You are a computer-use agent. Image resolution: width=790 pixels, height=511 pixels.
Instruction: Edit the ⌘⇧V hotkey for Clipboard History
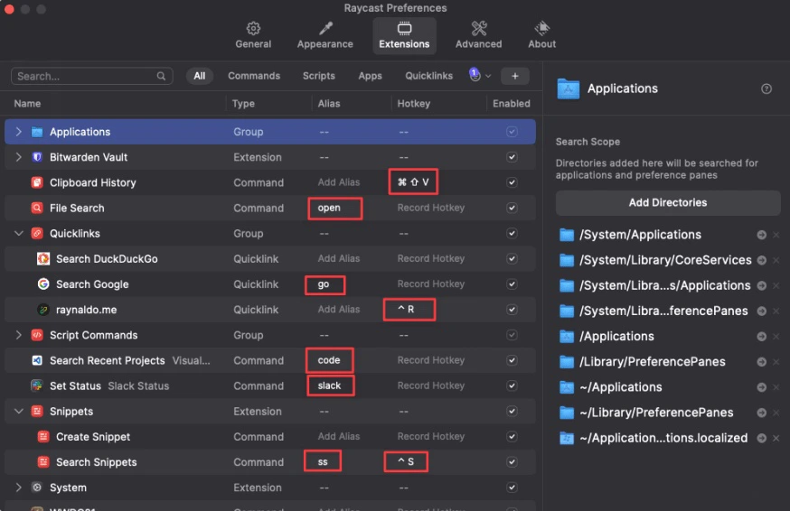pos(413,182)
